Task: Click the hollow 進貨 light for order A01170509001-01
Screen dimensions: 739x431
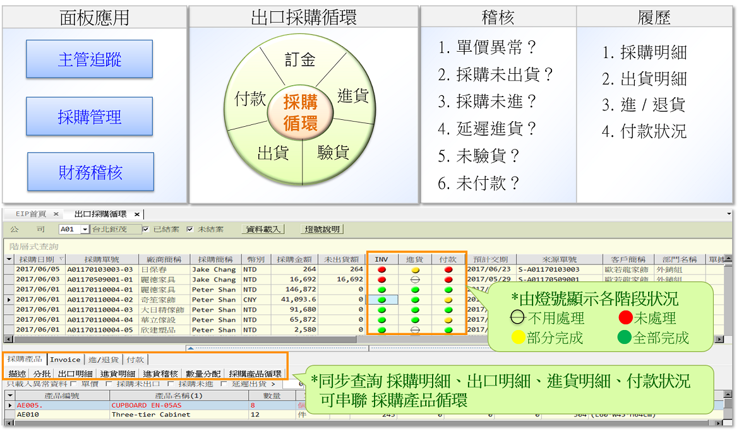Action: (415, 280)
